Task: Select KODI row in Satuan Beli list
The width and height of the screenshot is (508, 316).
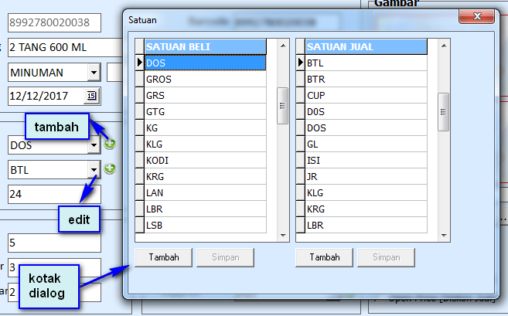Action: pyautogui.click(x=205, y=160)
